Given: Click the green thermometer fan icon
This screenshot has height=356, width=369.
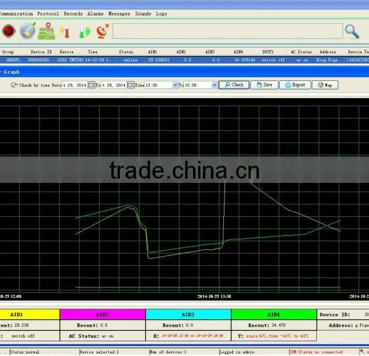Looking at the screenshot, I should point(84,32).
